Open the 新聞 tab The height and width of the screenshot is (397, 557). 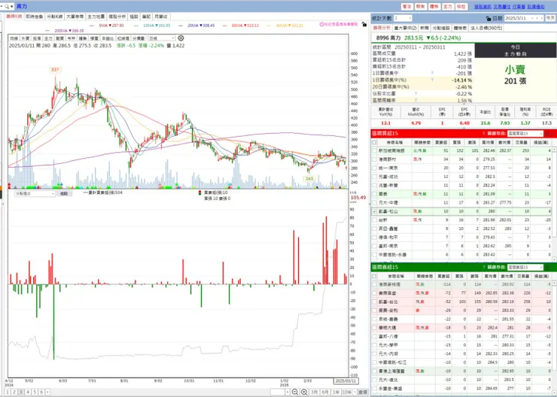(x=424, y=28)
